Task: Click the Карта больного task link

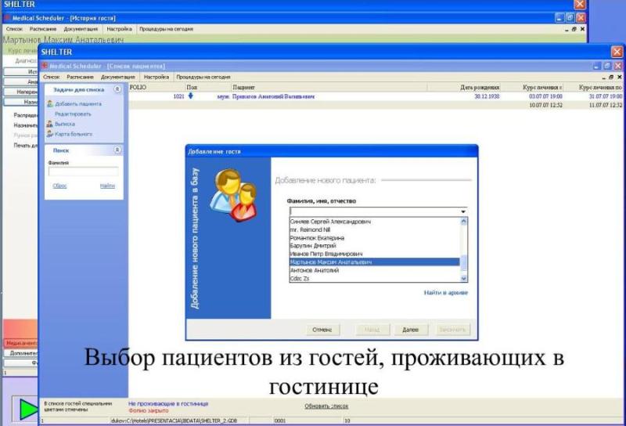Action: tap(74, 134)
